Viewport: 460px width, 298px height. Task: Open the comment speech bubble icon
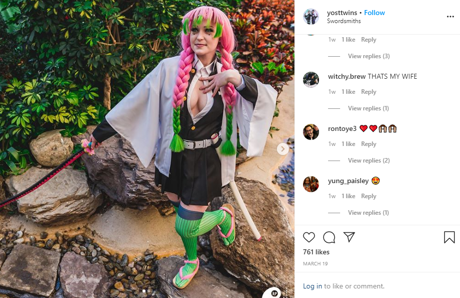(329, 237)
